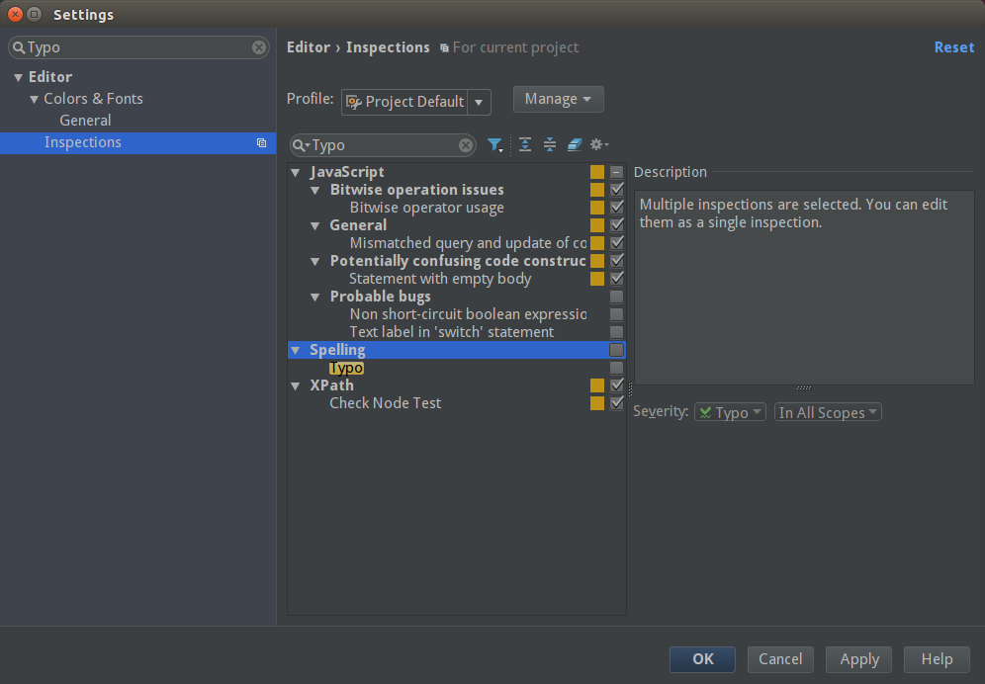Clear the inspections Typo search filter
The image size is (985, 684).
tap(466, 145)
